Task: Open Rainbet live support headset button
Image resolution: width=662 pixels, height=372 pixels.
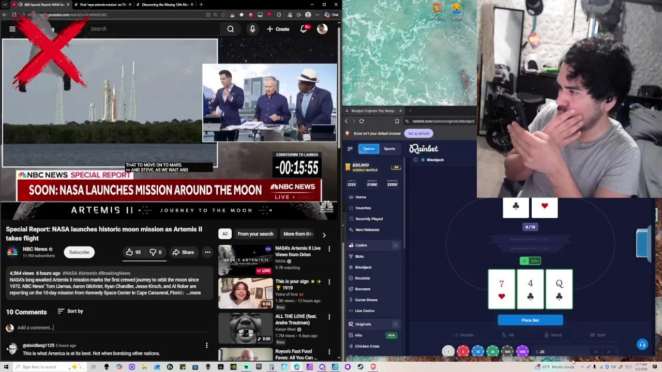Action: click(642, 345)
